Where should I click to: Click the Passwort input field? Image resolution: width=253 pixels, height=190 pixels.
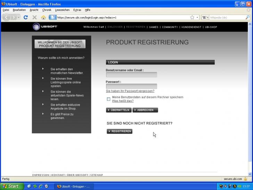pyautogui.click(x=131, y=86)
